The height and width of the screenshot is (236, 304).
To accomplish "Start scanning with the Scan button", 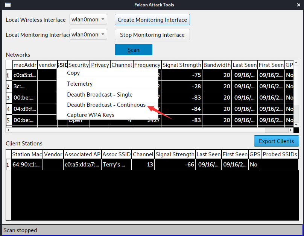I will click(x=134, y=50).
